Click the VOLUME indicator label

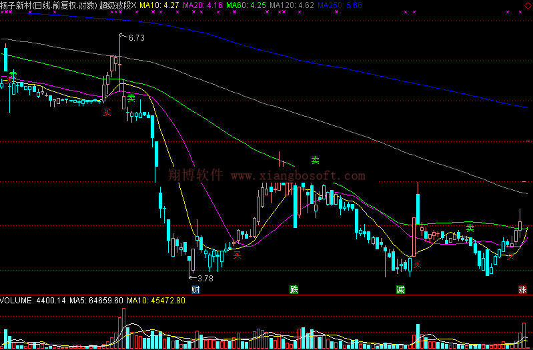click(17, 301)
